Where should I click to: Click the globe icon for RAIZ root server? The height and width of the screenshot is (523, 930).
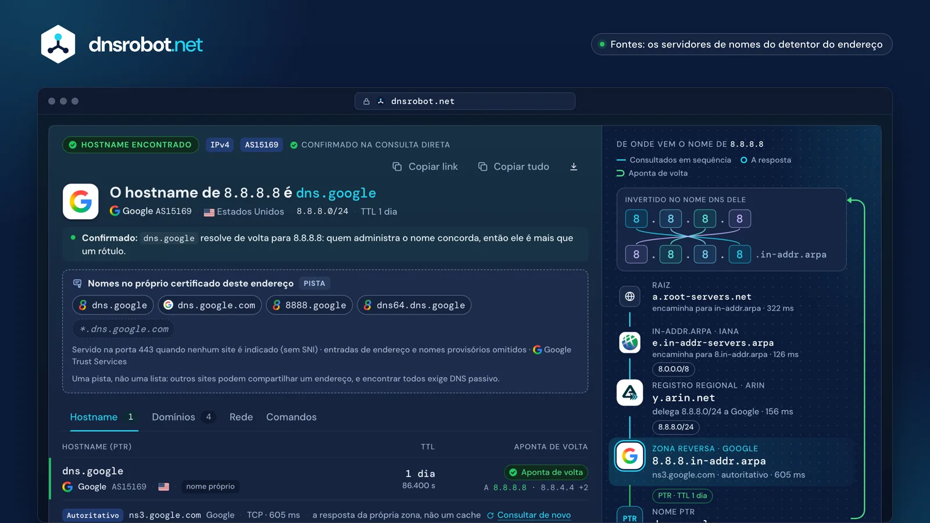click(629, 296)
